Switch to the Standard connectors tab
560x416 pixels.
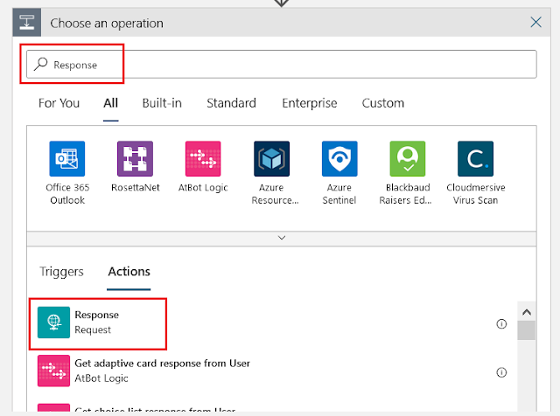click(x=231, y=103)
